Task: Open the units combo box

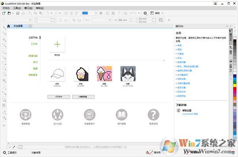Action: (101, 20)
